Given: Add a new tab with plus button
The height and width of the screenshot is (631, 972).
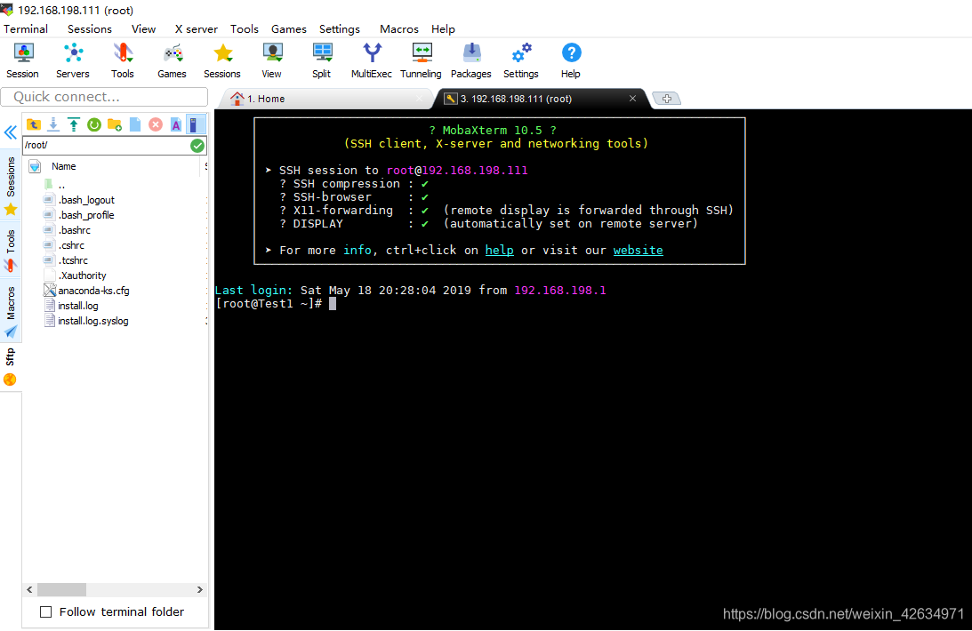Looking at the screenshot, I should [x=667, y=99].
